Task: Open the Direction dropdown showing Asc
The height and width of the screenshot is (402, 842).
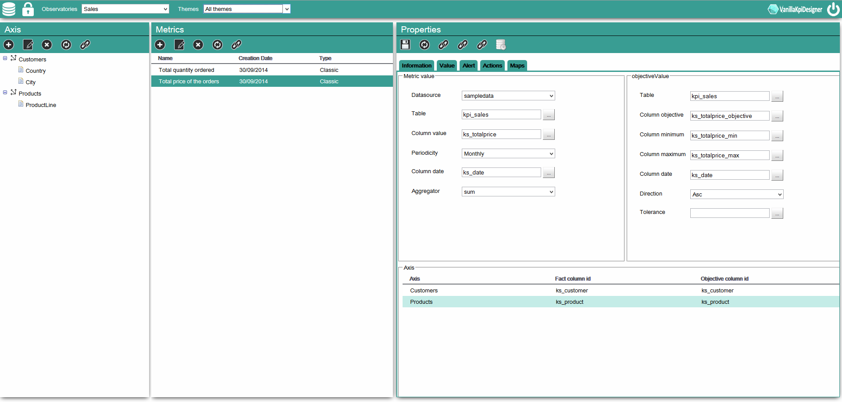Action: click(x=737, y=194)
